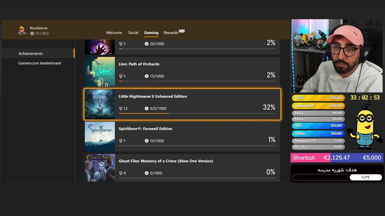Click gamerscore icon beside 20/1000
The height and width of the screenshot is (216, 385).
[146, 44]
